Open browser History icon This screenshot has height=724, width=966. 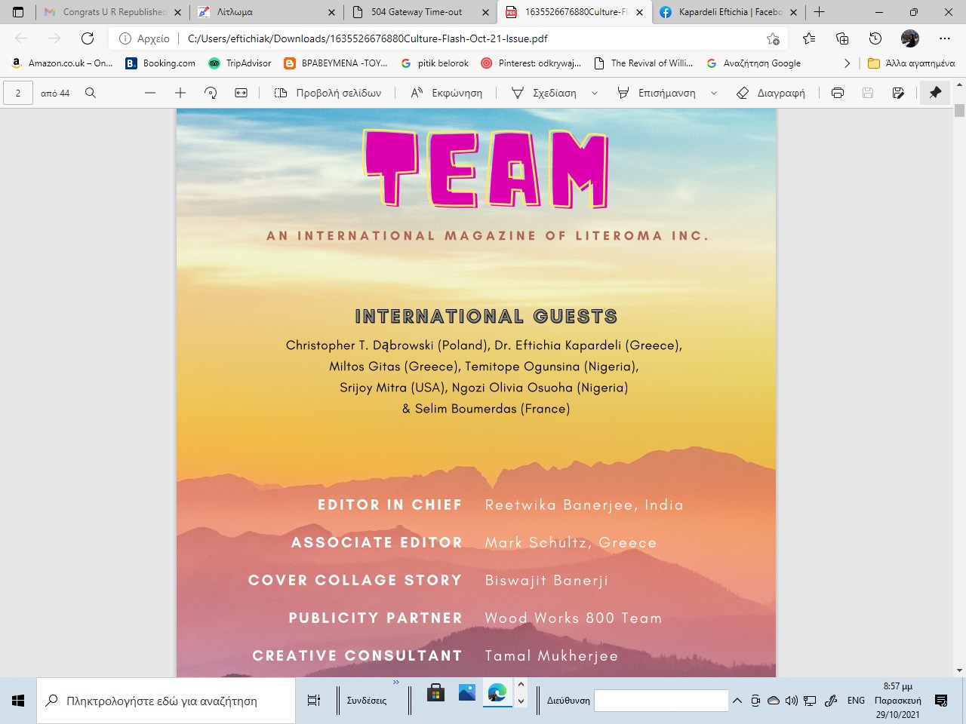[x=875, y=38]
